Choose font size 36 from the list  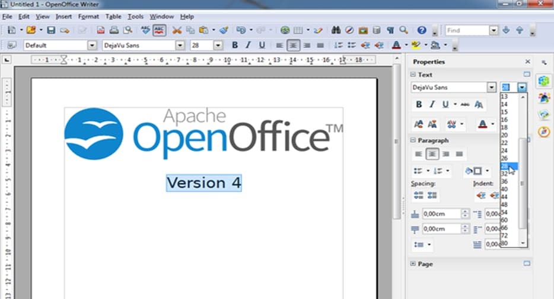(505, 181)
